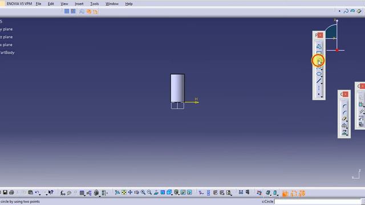Select the Rectangle sketch tool

point(319,53)
